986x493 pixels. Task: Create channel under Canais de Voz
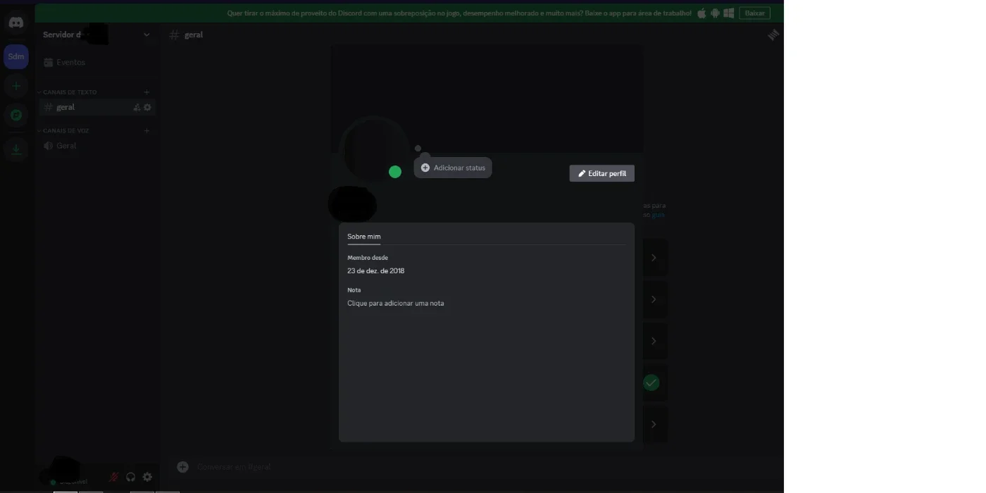coord(146,131)
